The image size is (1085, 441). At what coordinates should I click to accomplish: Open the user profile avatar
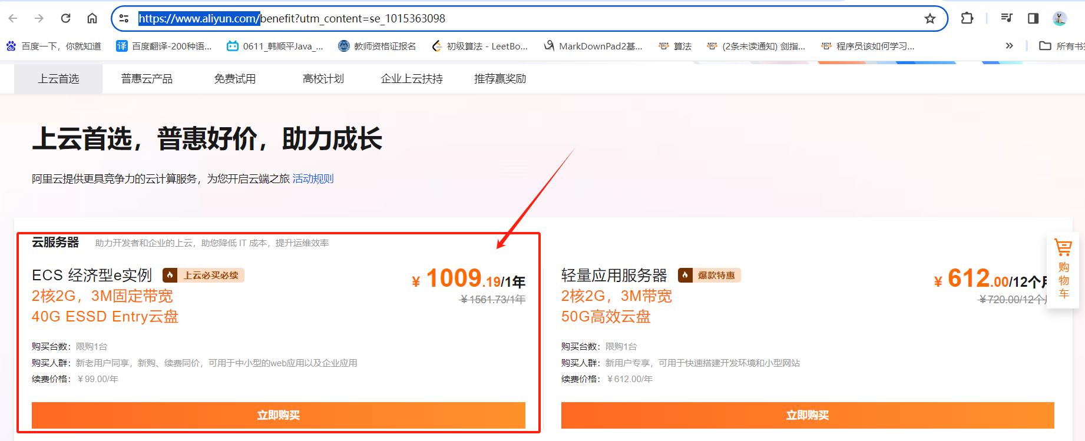pos(1060,18)
